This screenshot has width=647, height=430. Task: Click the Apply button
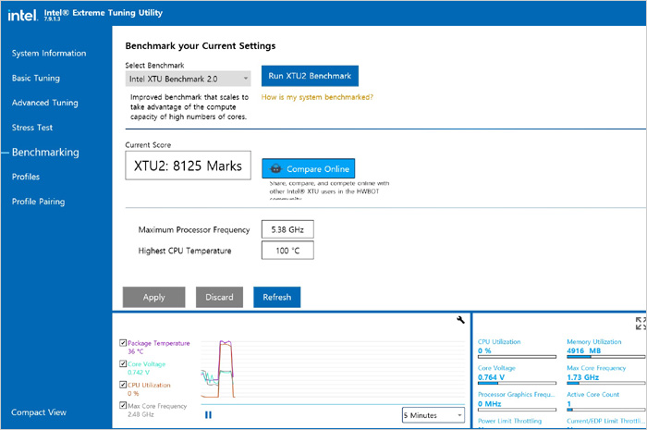coord(154,297)
